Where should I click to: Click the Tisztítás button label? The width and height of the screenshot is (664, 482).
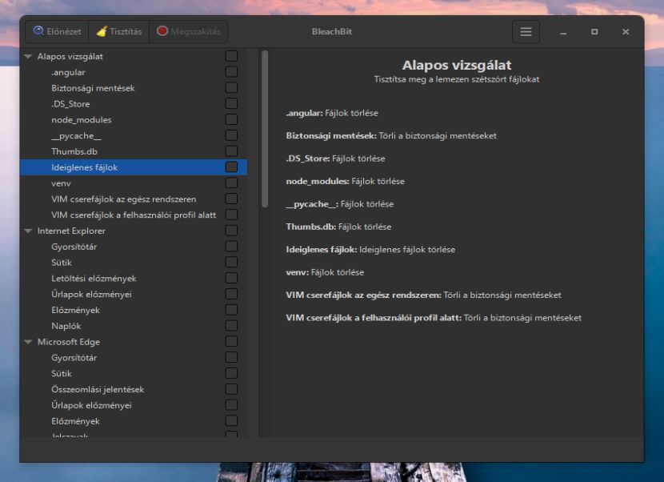[126, 31]
